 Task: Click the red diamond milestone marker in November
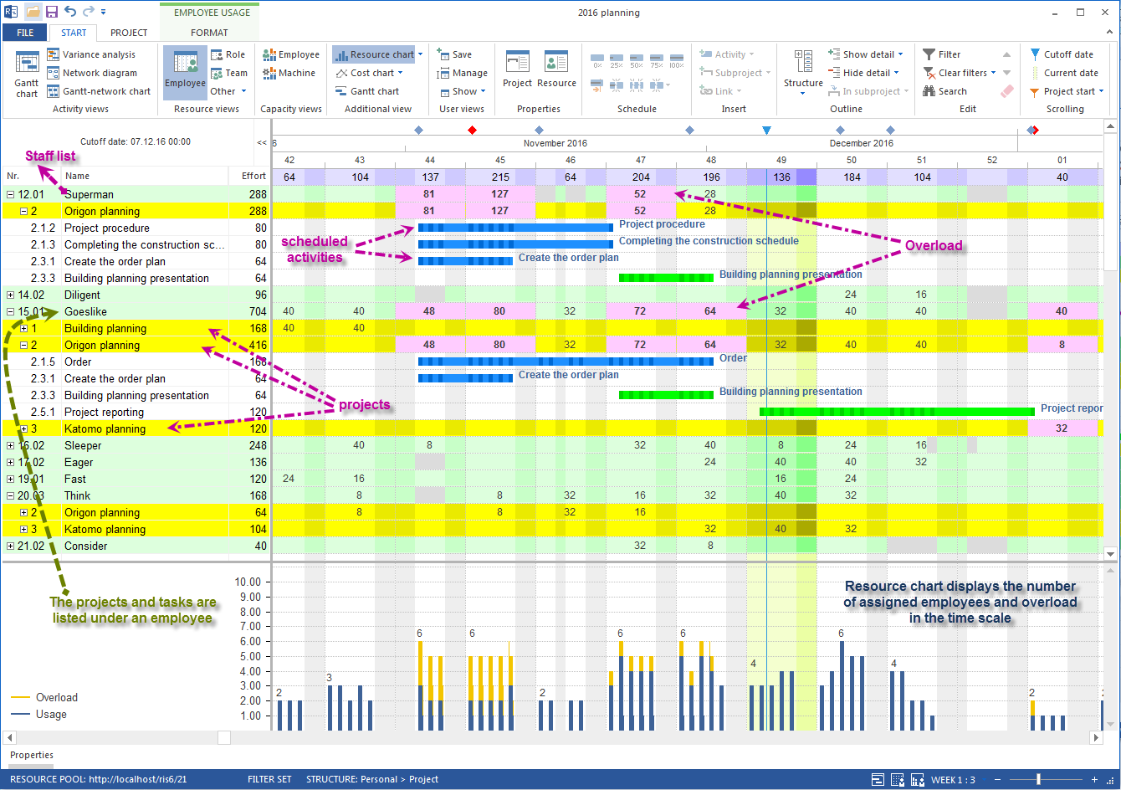473,130
